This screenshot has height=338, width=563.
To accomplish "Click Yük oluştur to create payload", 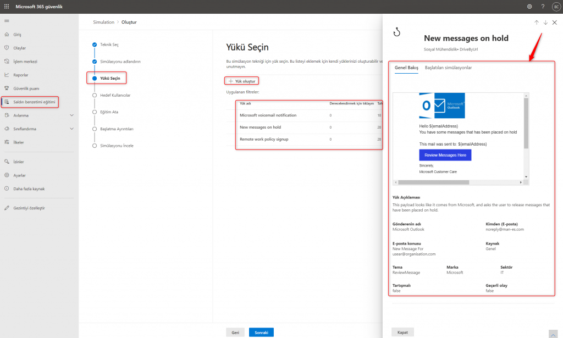I will (x=242, y=81).
